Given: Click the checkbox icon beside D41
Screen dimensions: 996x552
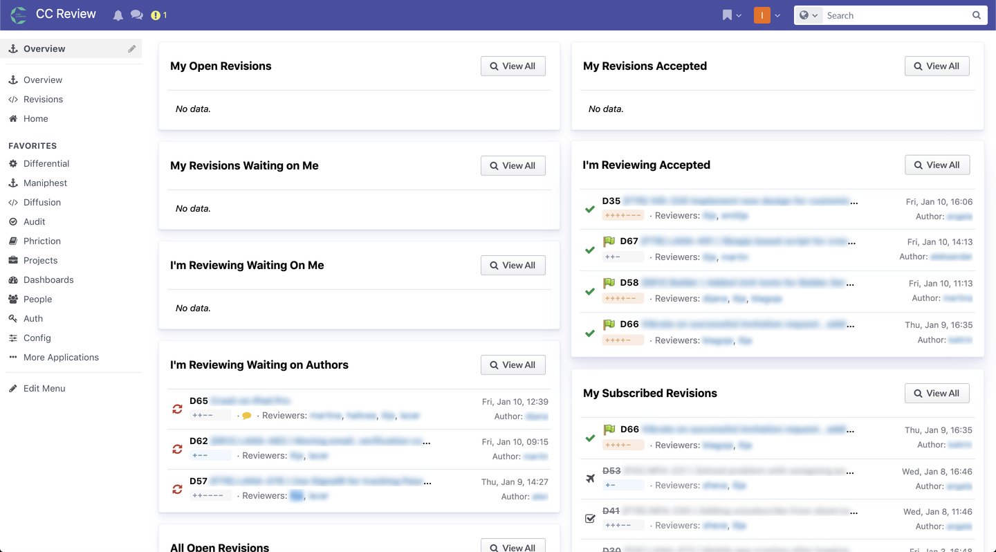Looking at the screenshot, I should [x=590, y=518].
